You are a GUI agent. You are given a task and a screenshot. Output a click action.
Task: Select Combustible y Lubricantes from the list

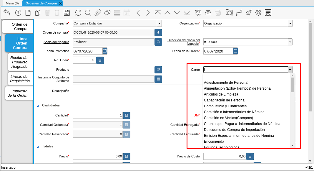click(x=225, y=106)
